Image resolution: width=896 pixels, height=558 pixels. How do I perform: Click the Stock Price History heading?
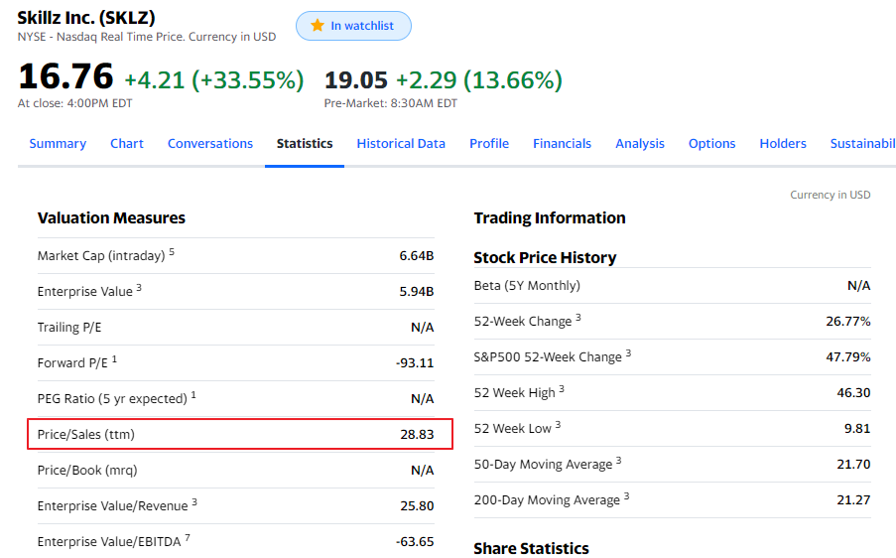click(545, 258)
